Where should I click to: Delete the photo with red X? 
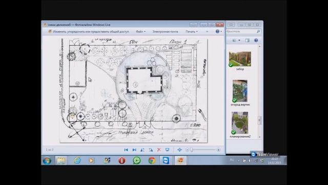click(x=159, y=150)
